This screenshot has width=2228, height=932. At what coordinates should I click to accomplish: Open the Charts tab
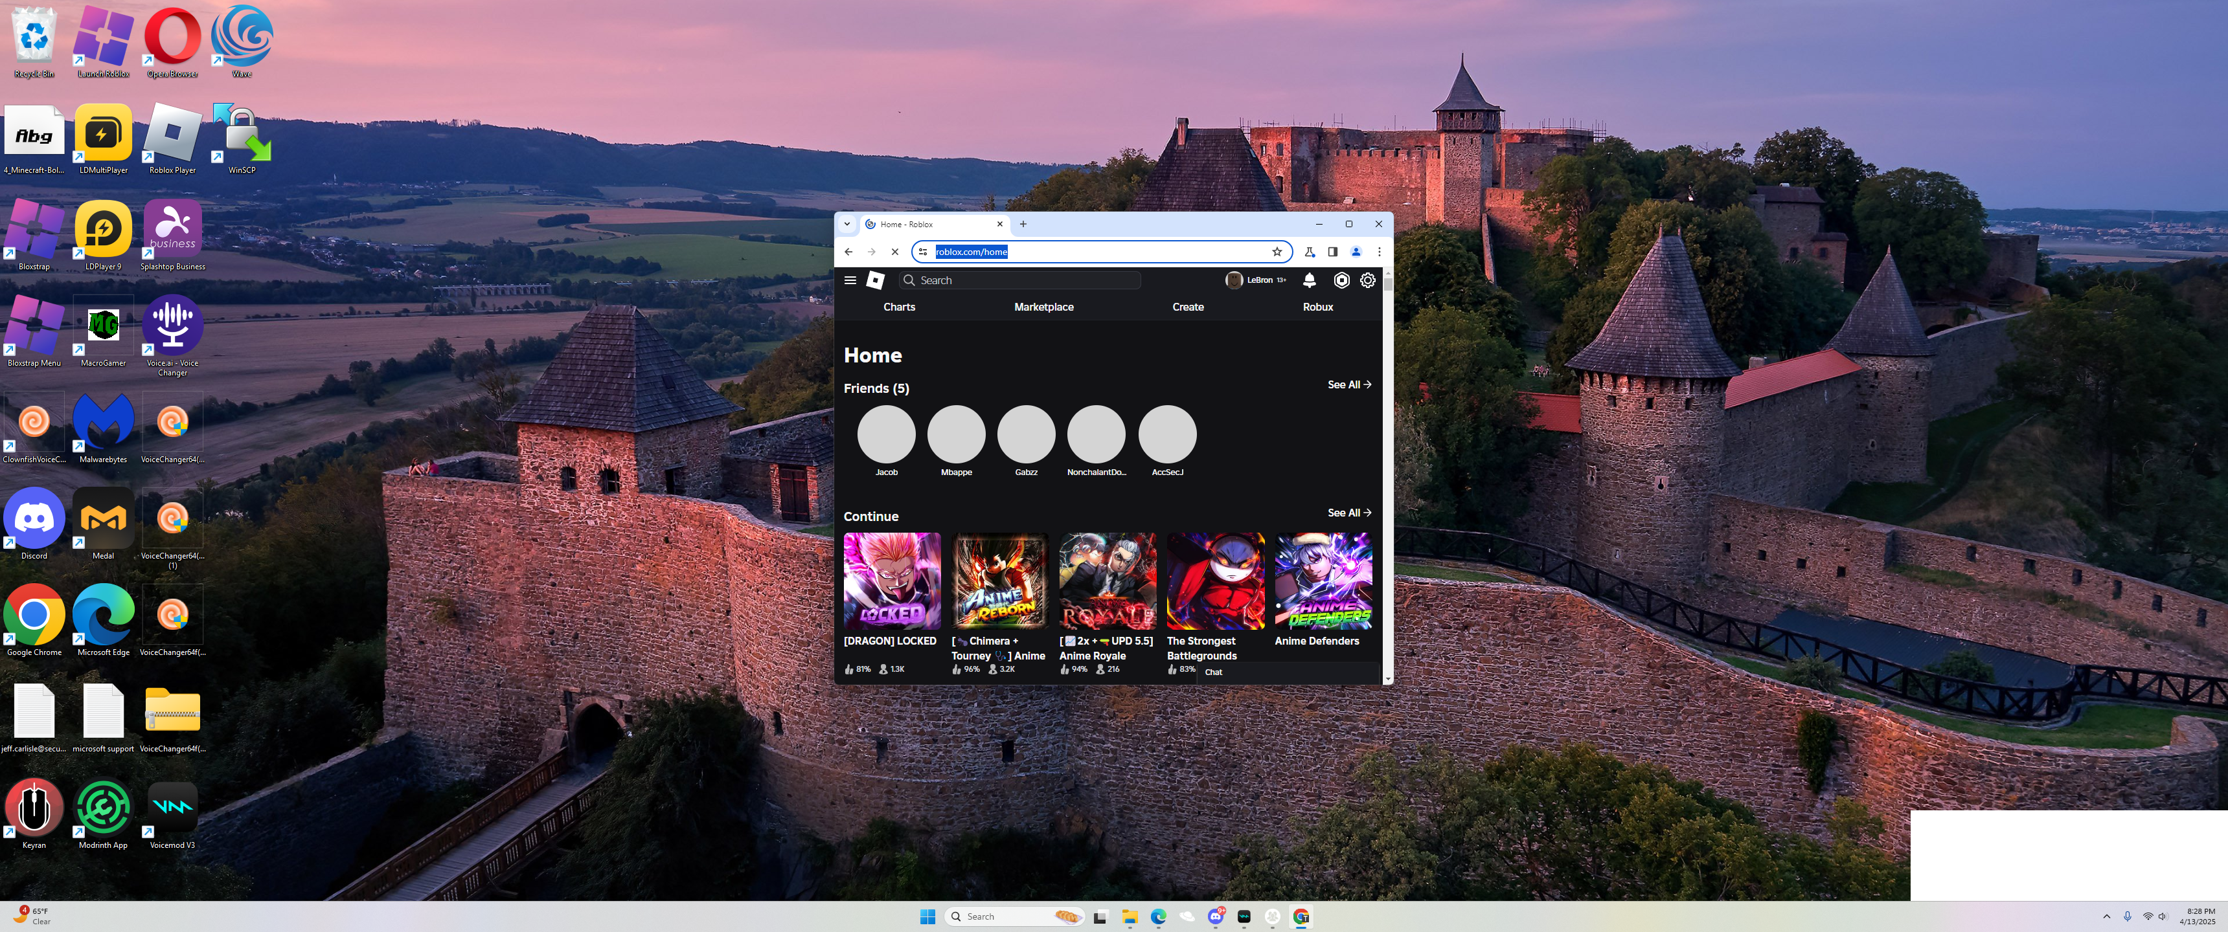tap(898, 307)
